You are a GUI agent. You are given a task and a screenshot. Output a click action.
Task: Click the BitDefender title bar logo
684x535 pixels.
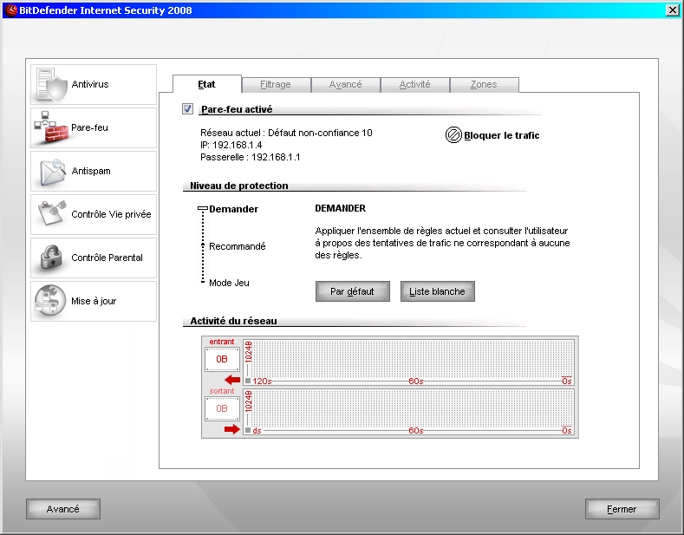coord(11,10)
